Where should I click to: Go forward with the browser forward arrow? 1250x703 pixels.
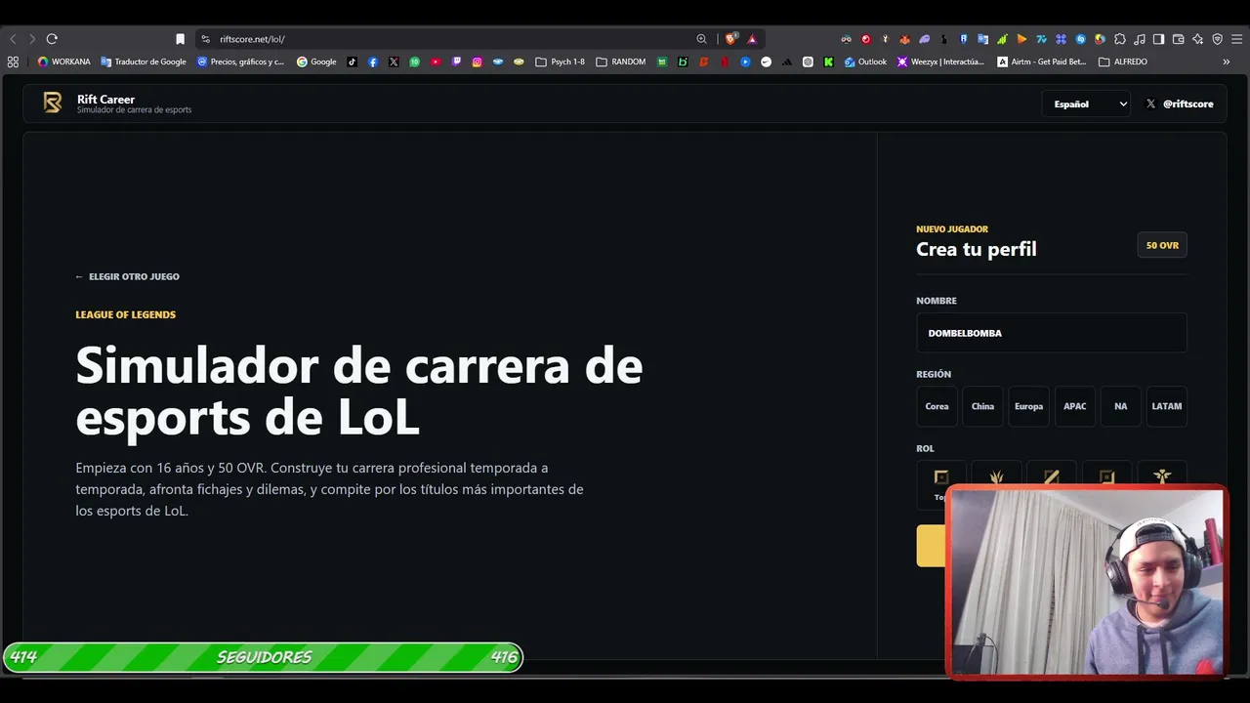pyautogui.click(x=32, y=39)
